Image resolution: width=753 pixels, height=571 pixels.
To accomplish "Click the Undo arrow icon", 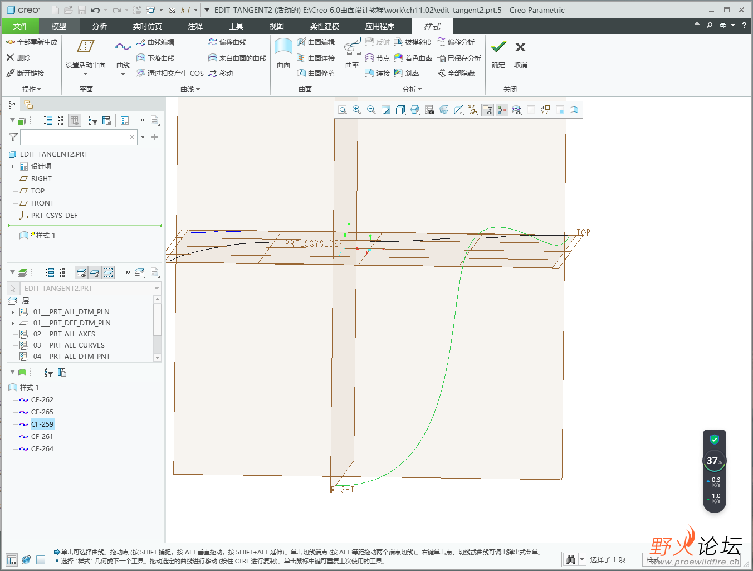I will (x=96, y=10).
